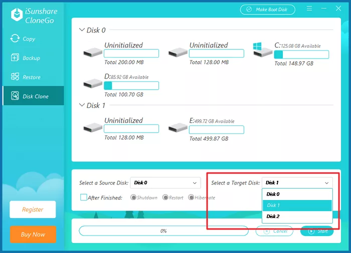Click the 'Total 148.97 GB' text
This screenshot has height=253, width=351.
pos(294,63)
